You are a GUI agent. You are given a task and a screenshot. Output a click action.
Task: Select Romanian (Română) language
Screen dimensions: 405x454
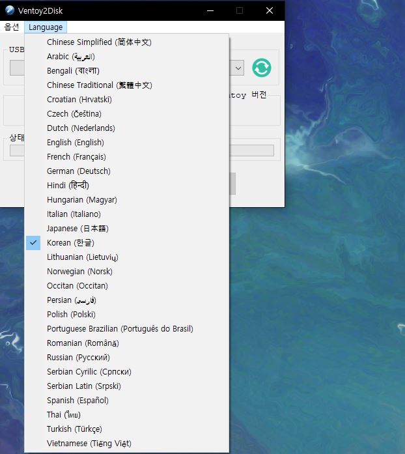coord(127,343)
